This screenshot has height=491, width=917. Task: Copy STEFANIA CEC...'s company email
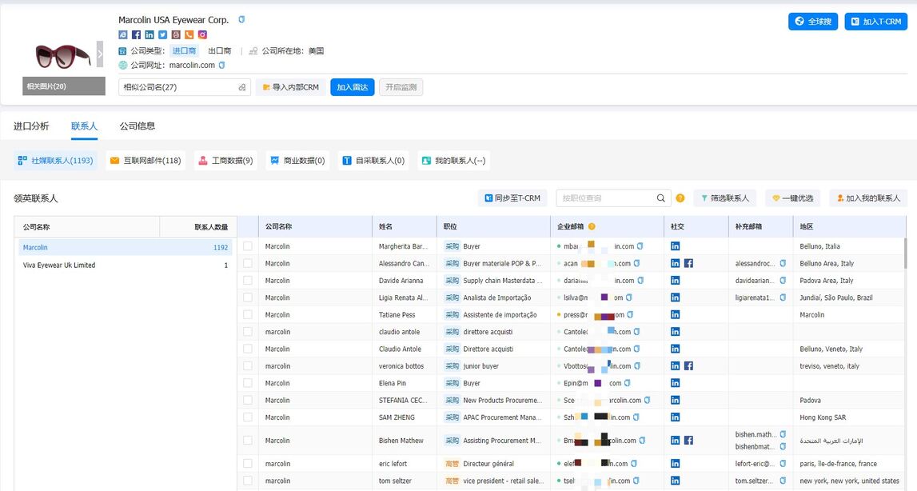(x=648, y=401)
